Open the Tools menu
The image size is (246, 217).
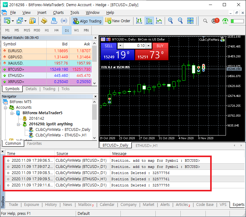click(75, 13)
